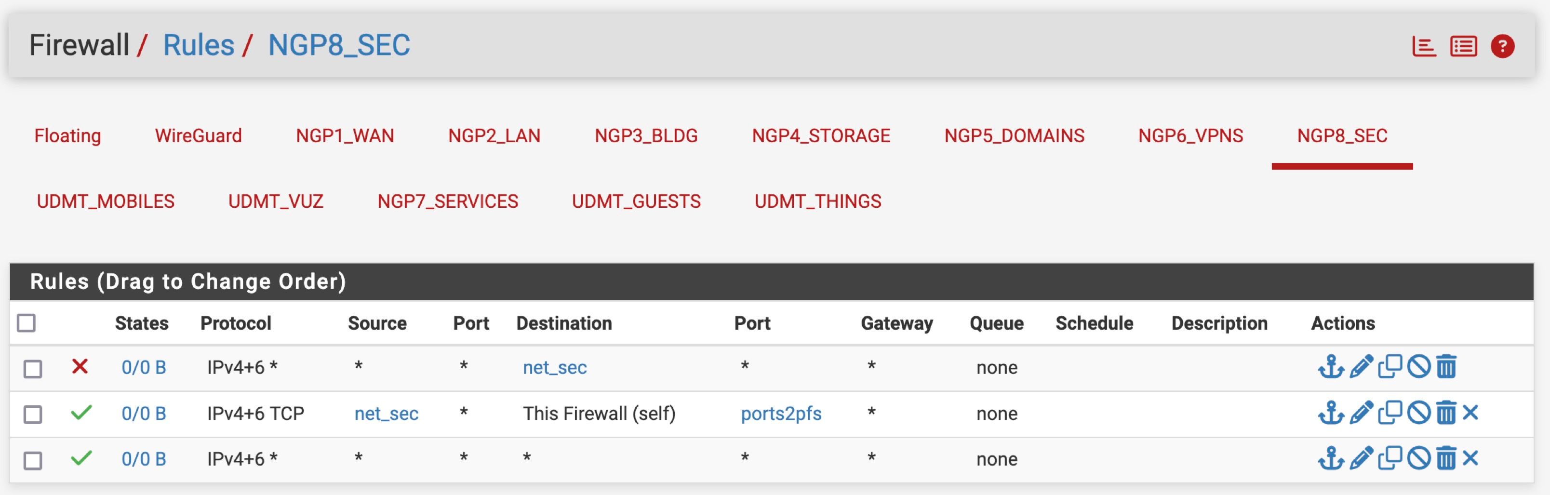This screenshot has height=495, width=1550.
Task: Click the rule statistics chart icon
Action: click(1424, 46)
